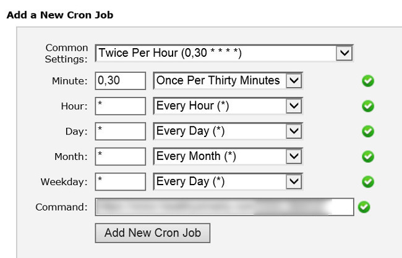Viewport: 402px width, 258px height.
Task: Open the Every Hour (*) dropdown
Action: pos(228,106)
